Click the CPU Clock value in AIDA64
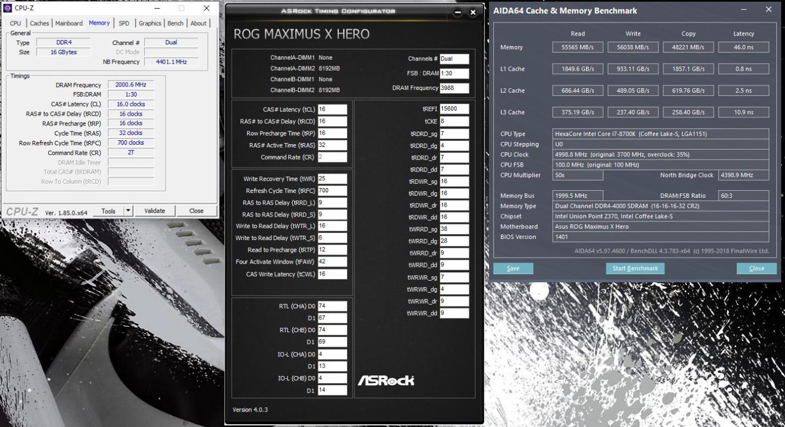Screen dimensions: 785x427 662,155
